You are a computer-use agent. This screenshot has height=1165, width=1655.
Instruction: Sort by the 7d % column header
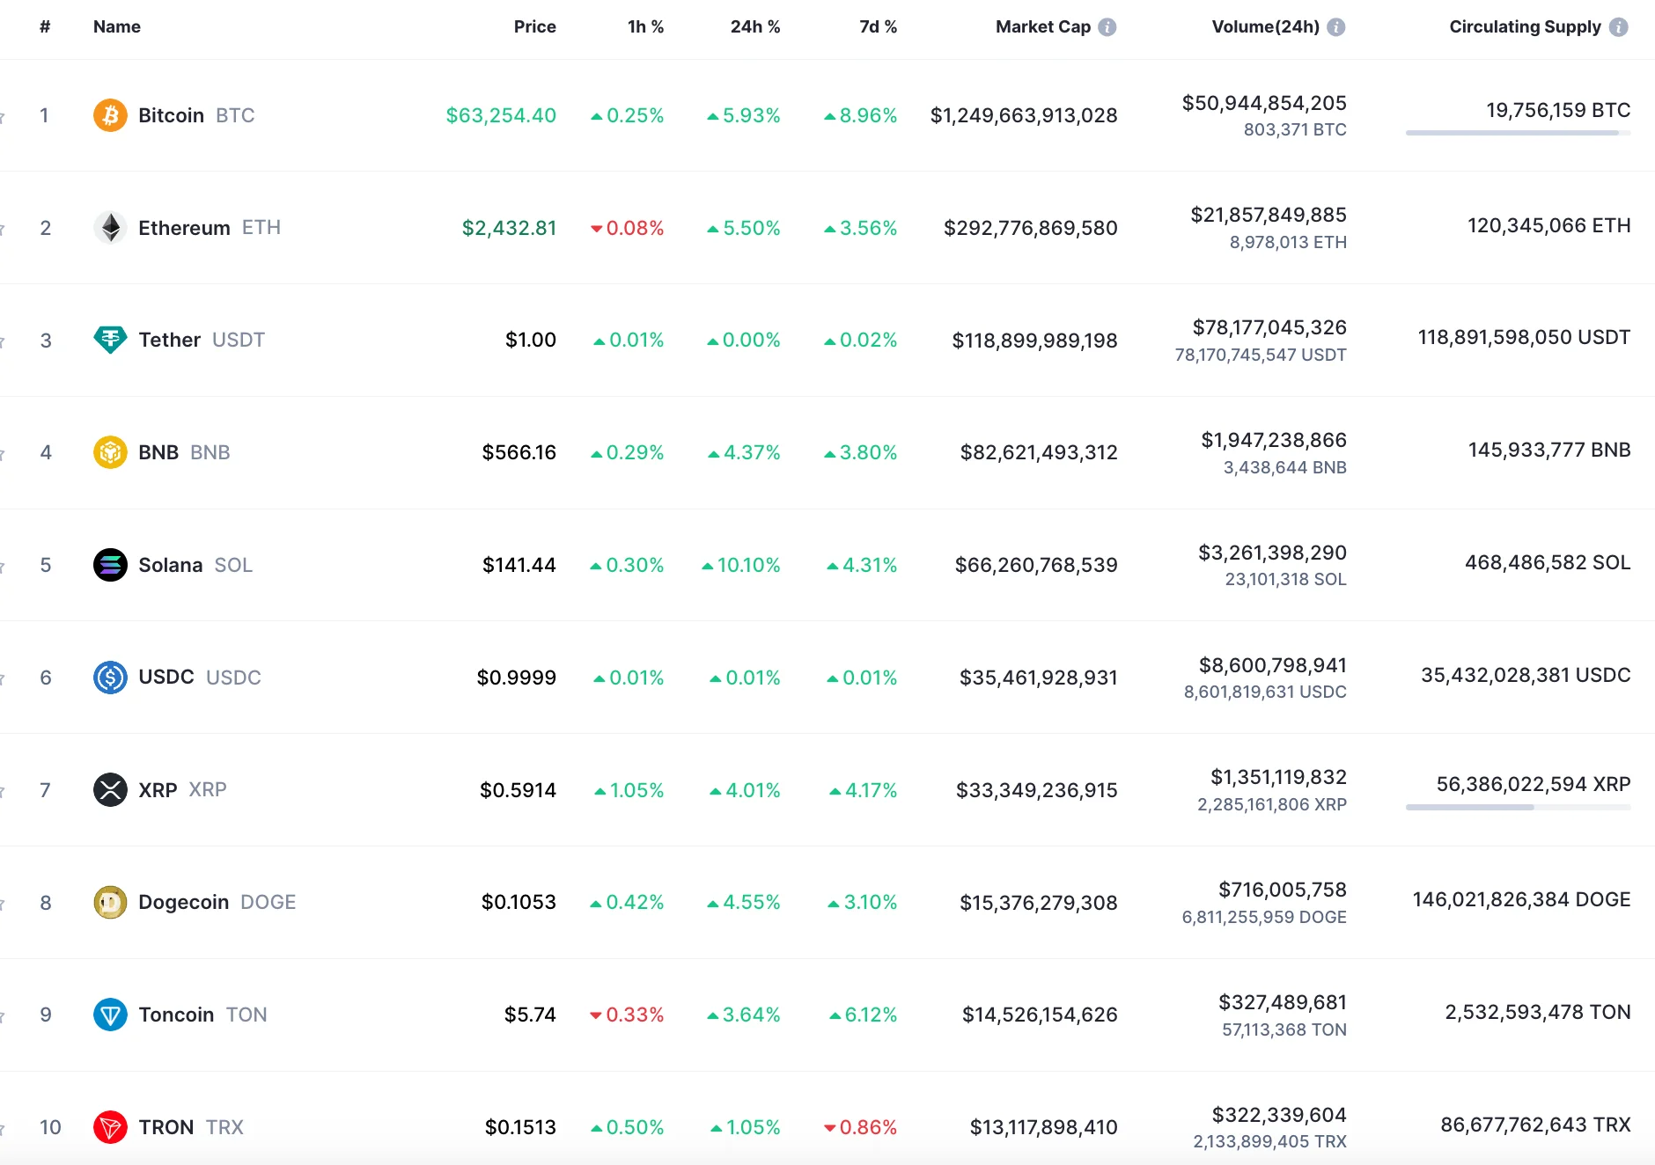(x=878, y=27)
